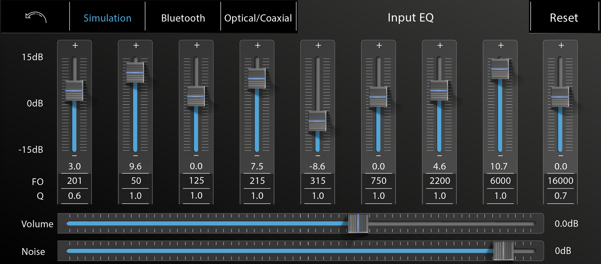
Task: Click the 0.7 Q value field
Action: point(560,196)
